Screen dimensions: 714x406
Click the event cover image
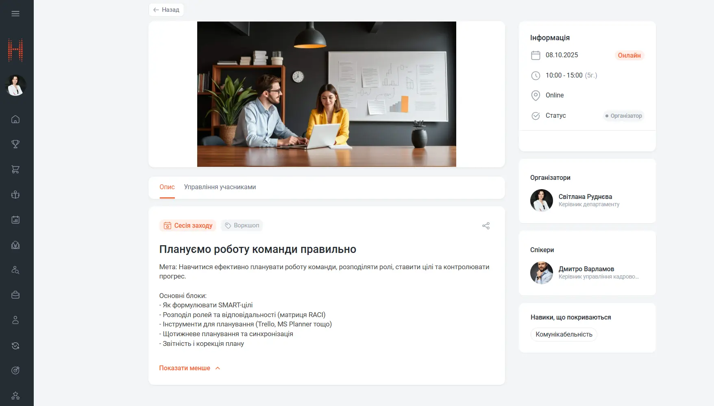(x=327, y=94)
